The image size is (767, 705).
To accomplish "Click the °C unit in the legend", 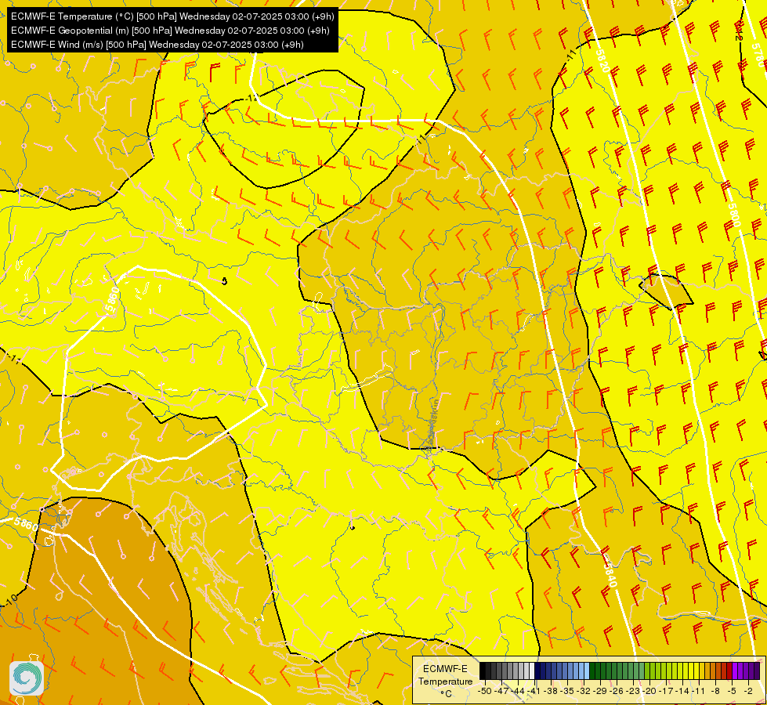I will [446, 694].
